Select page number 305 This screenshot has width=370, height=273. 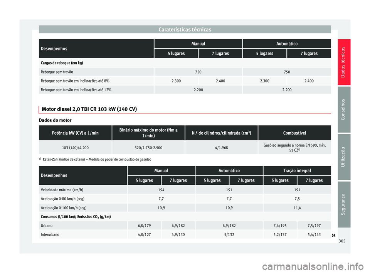pyautogui.click(x=342, y=241)
